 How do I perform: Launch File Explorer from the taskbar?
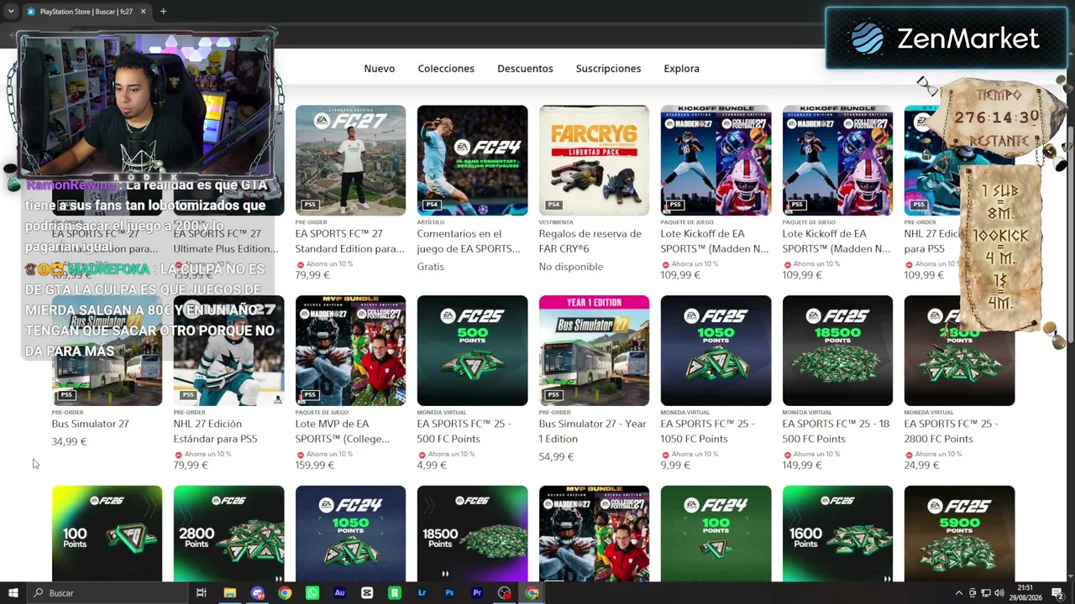point(229,593)
